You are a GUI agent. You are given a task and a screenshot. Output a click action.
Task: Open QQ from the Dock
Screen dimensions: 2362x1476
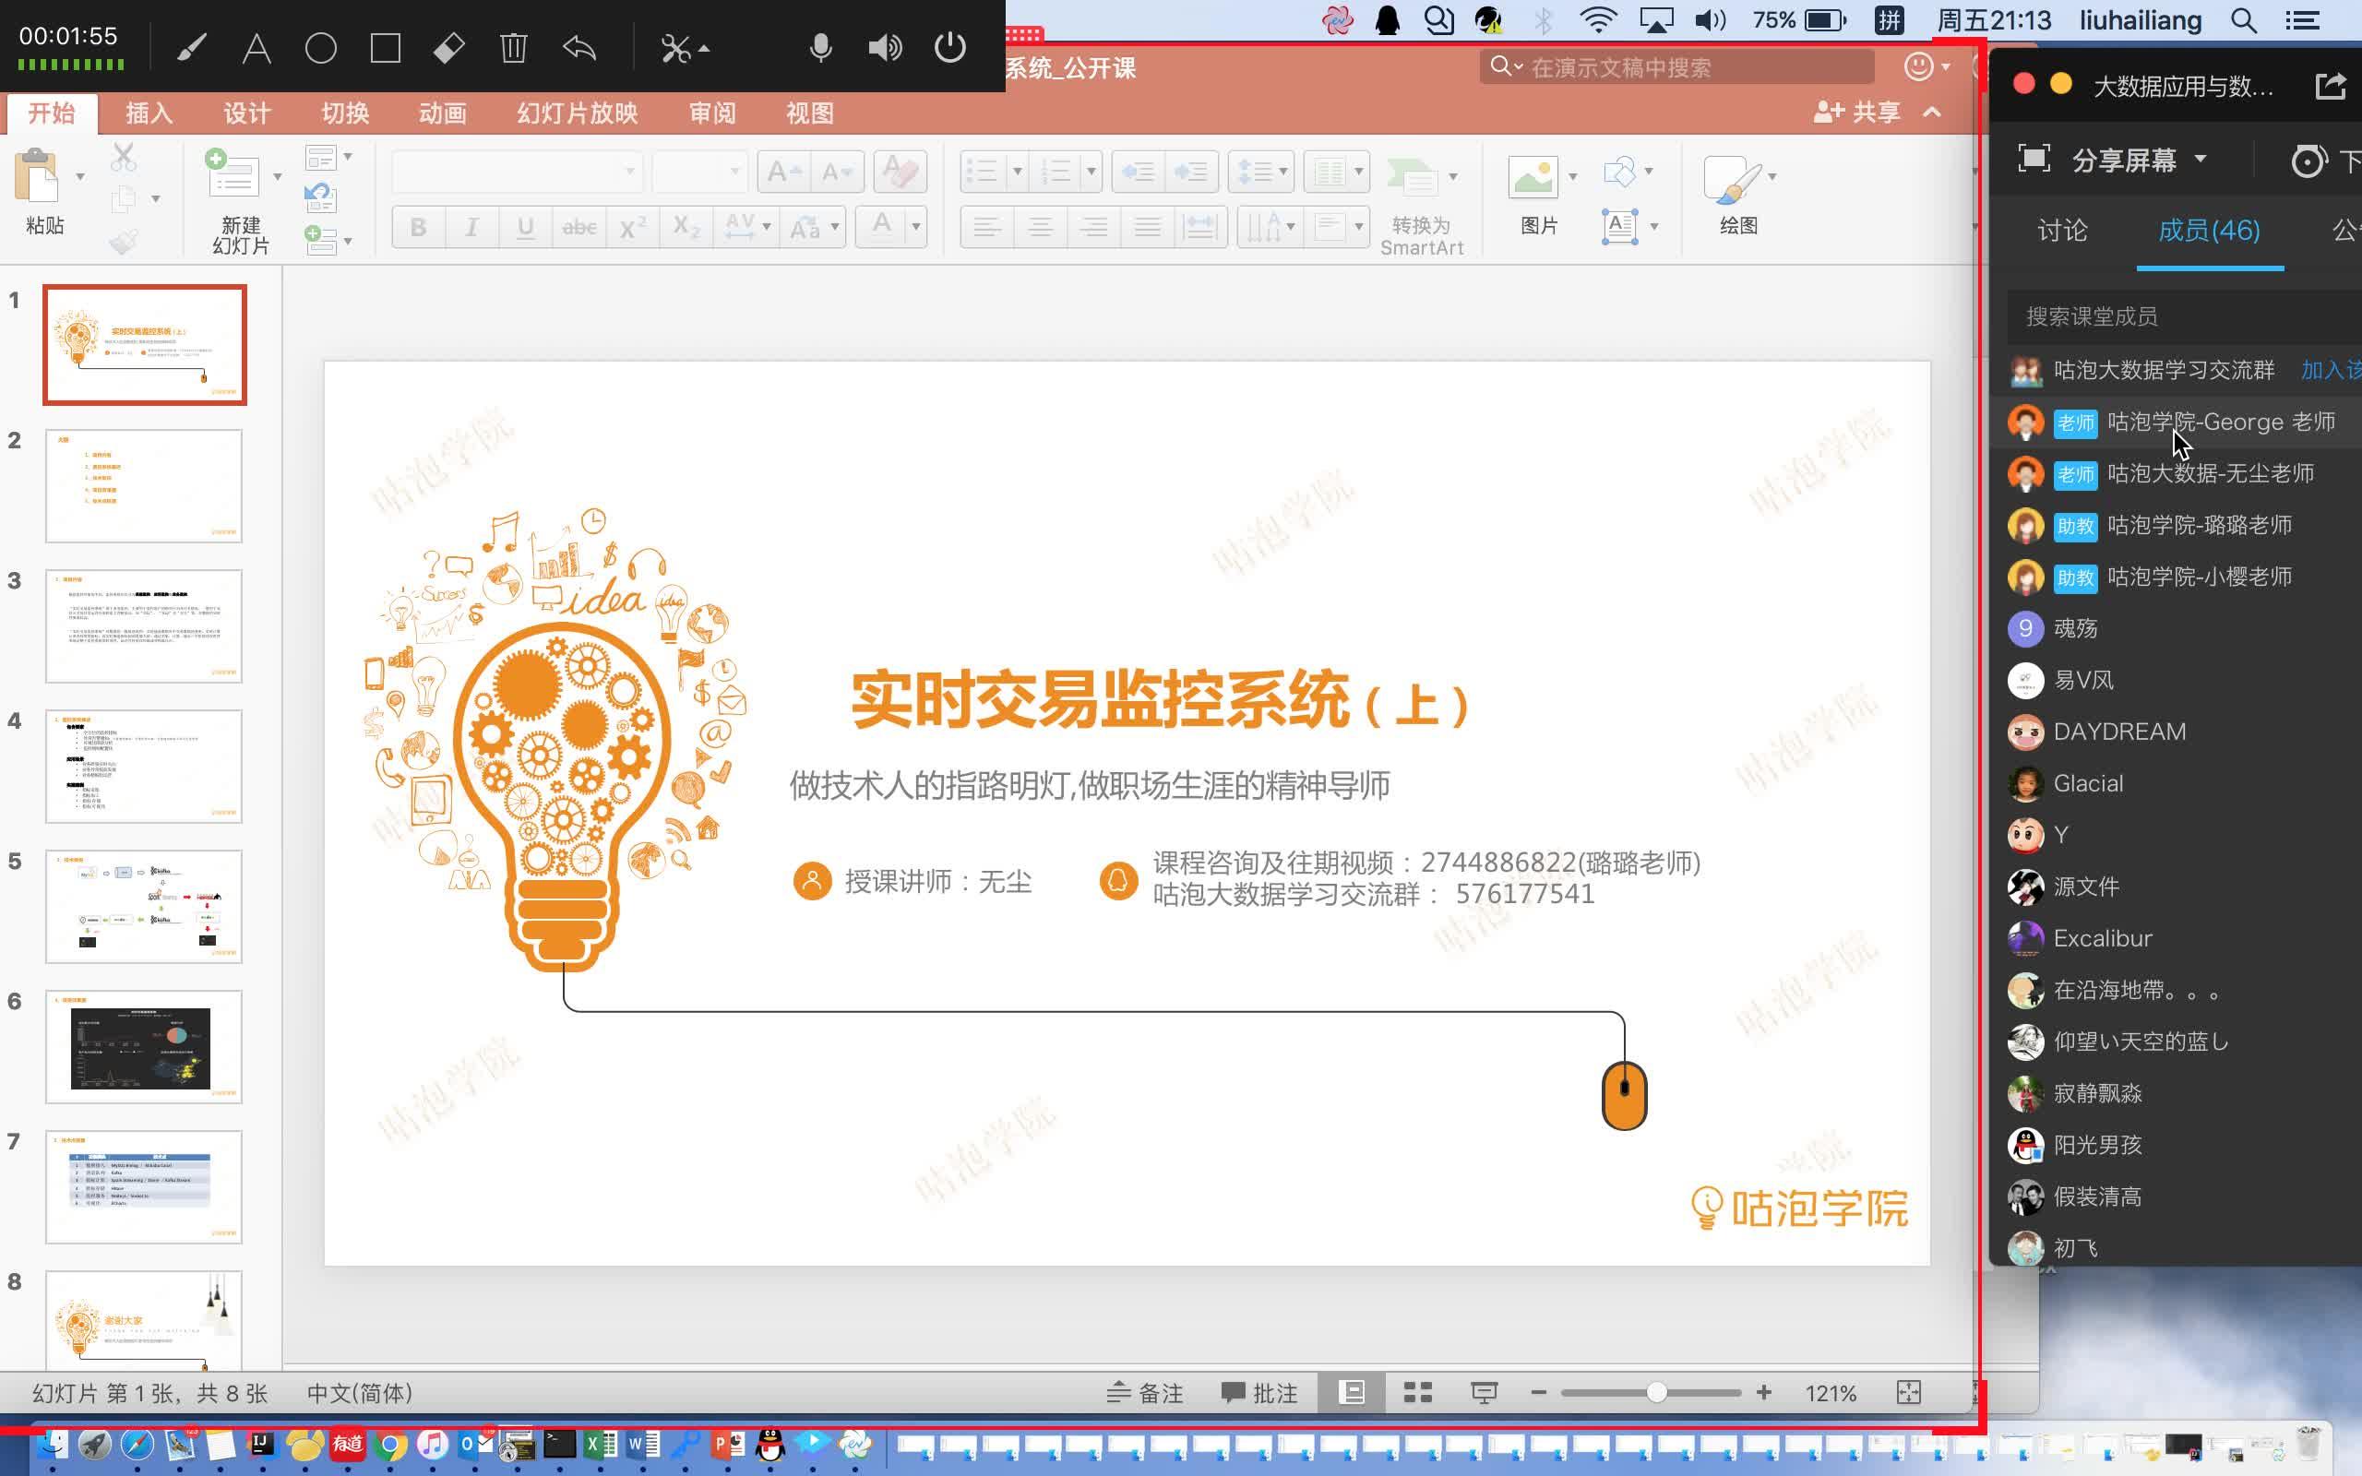770,1445
